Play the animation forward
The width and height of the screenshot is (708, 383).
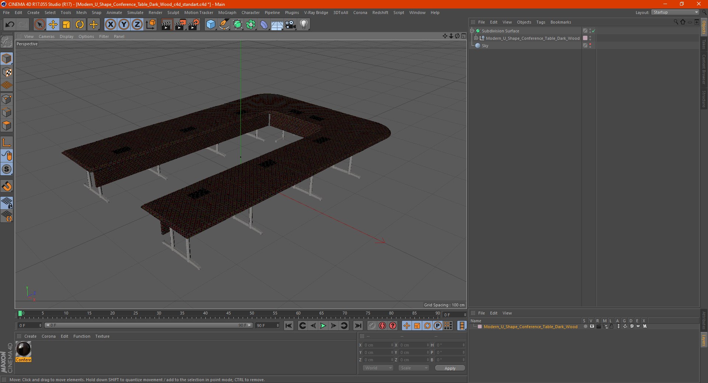323,326
